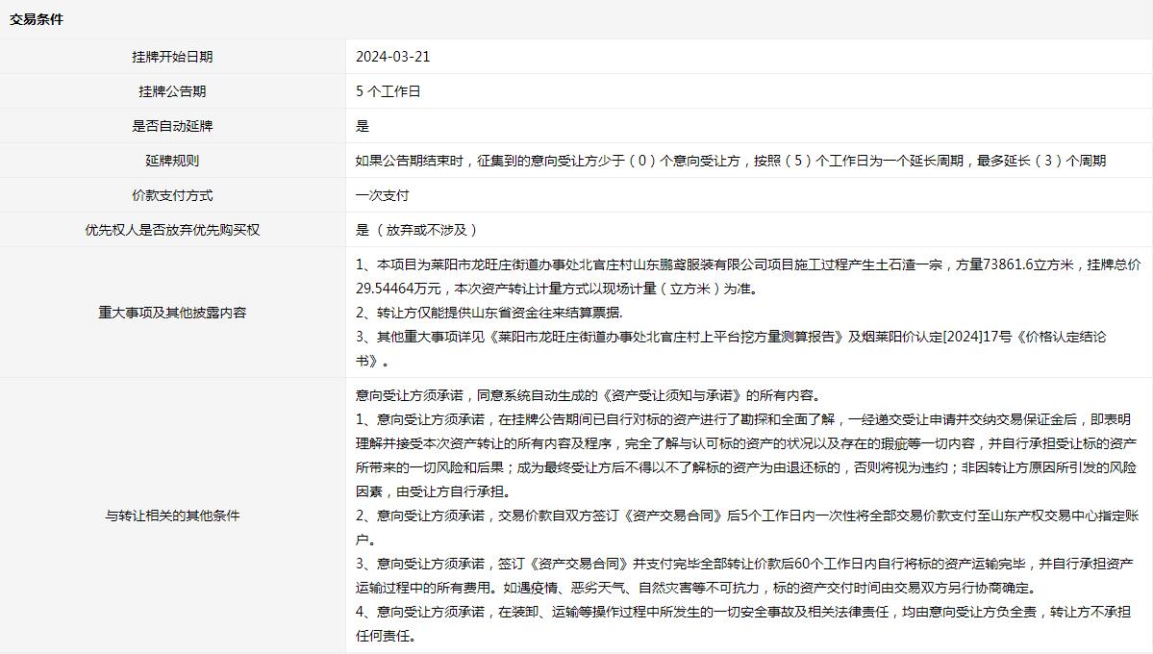The height and width of the screenshot is (654, 1153).
Task: Click the 价款支付方式 row label
Action: (x=172, y=195)
